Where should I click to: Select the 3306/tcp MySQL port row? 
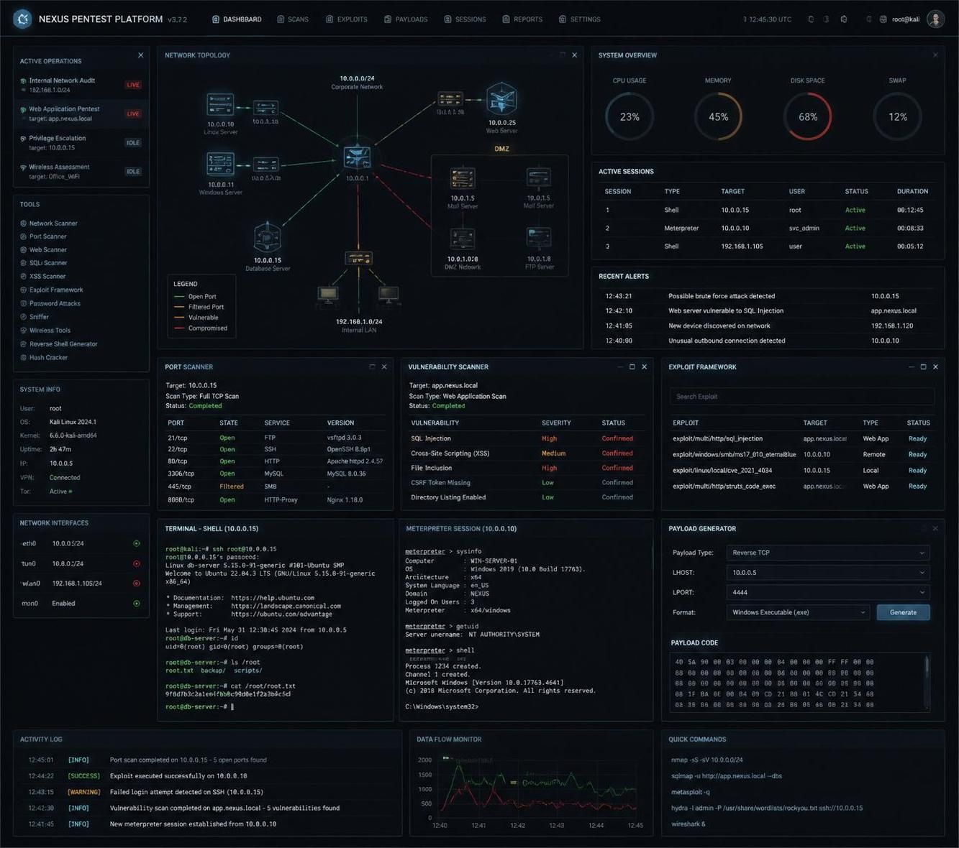point(275,474)
